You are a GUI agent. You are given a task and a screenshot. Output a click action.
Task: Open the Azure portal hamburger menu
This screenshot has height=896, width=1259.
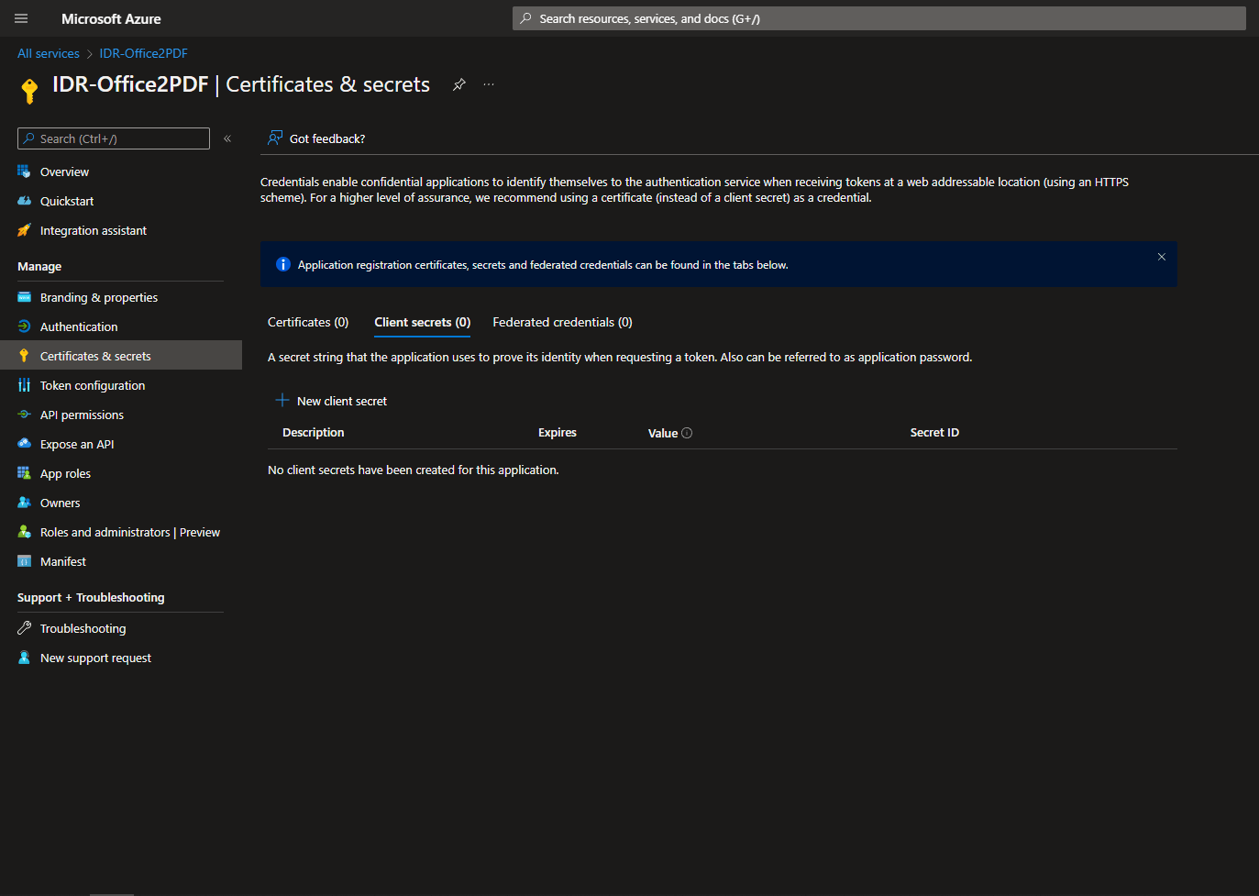(21, 18)
